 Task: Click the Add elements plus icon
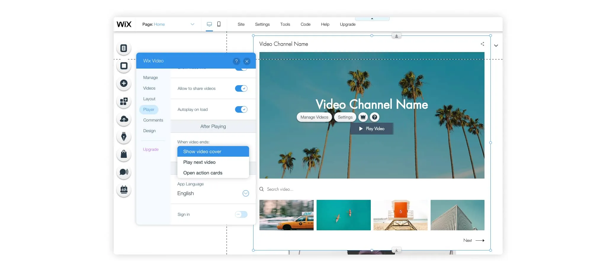pos(124,83)
